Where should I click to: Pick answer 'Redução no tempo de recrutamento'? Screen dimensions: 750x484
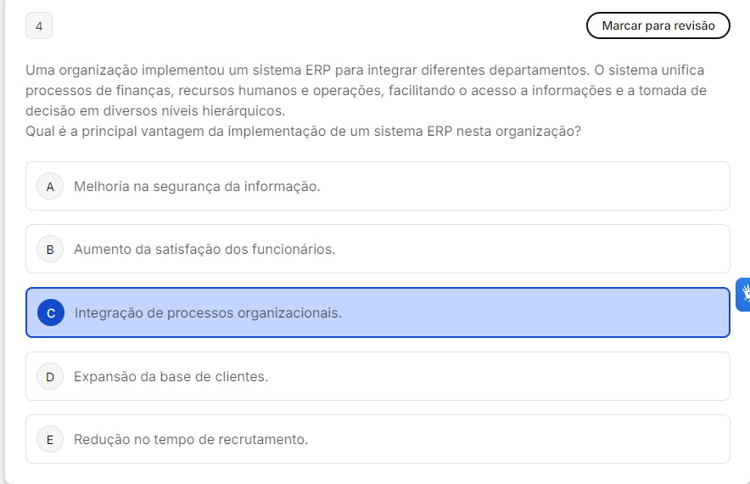191,439
